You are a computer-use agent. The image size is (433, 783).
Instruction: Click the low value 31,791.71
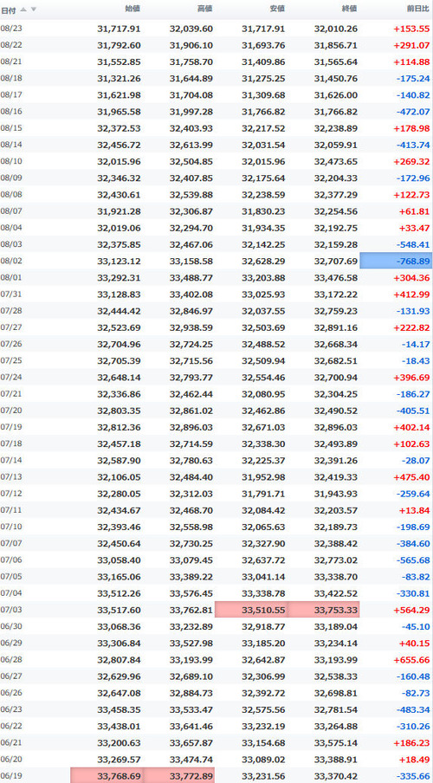[263, 494]
